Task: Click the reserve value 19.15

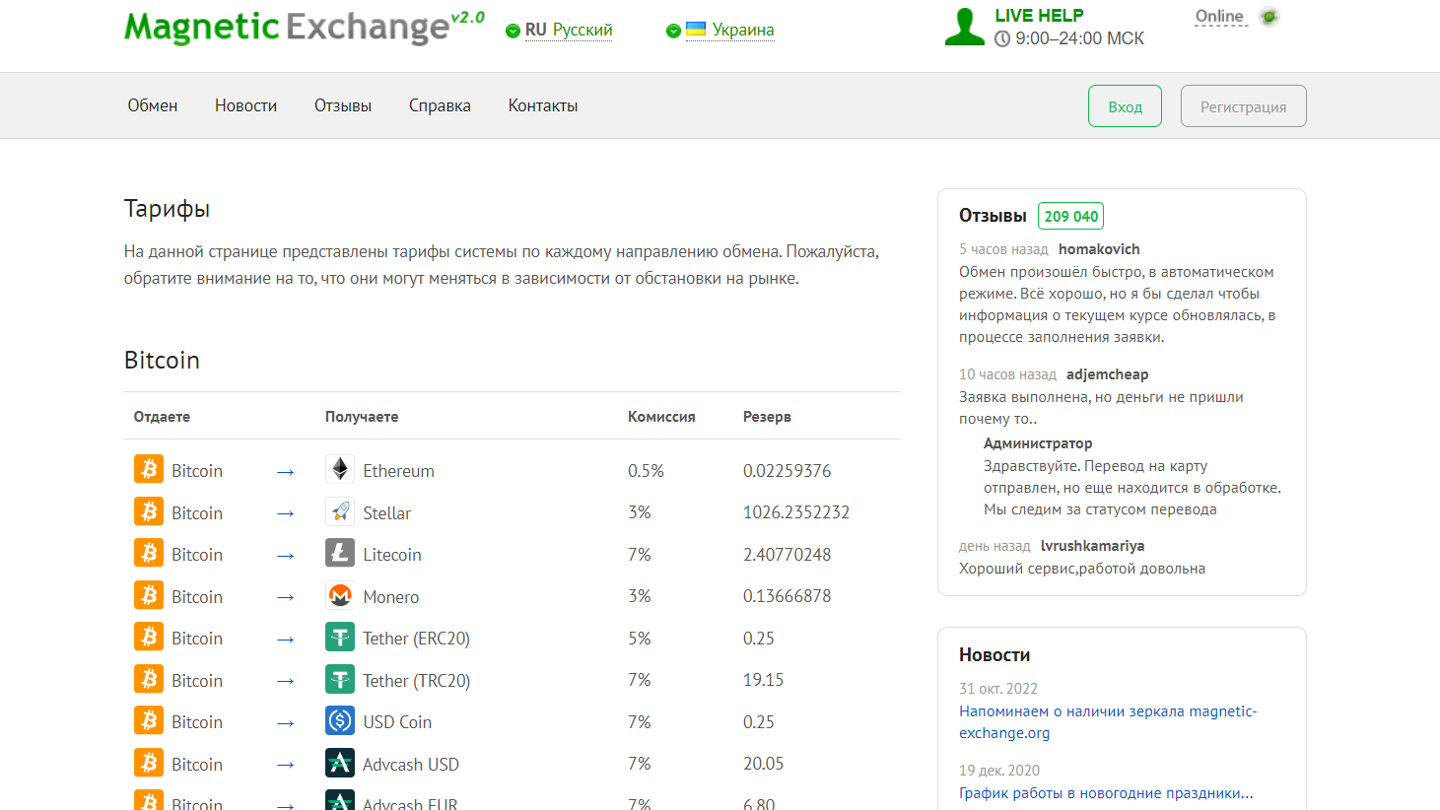Action: 763,680
